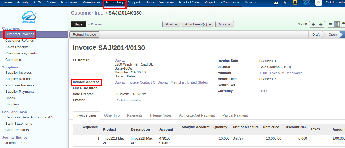Click the ERPinCloud logo in sidebar
The height and width of the screenshot is (148, 345).
(x=28, y=17)
